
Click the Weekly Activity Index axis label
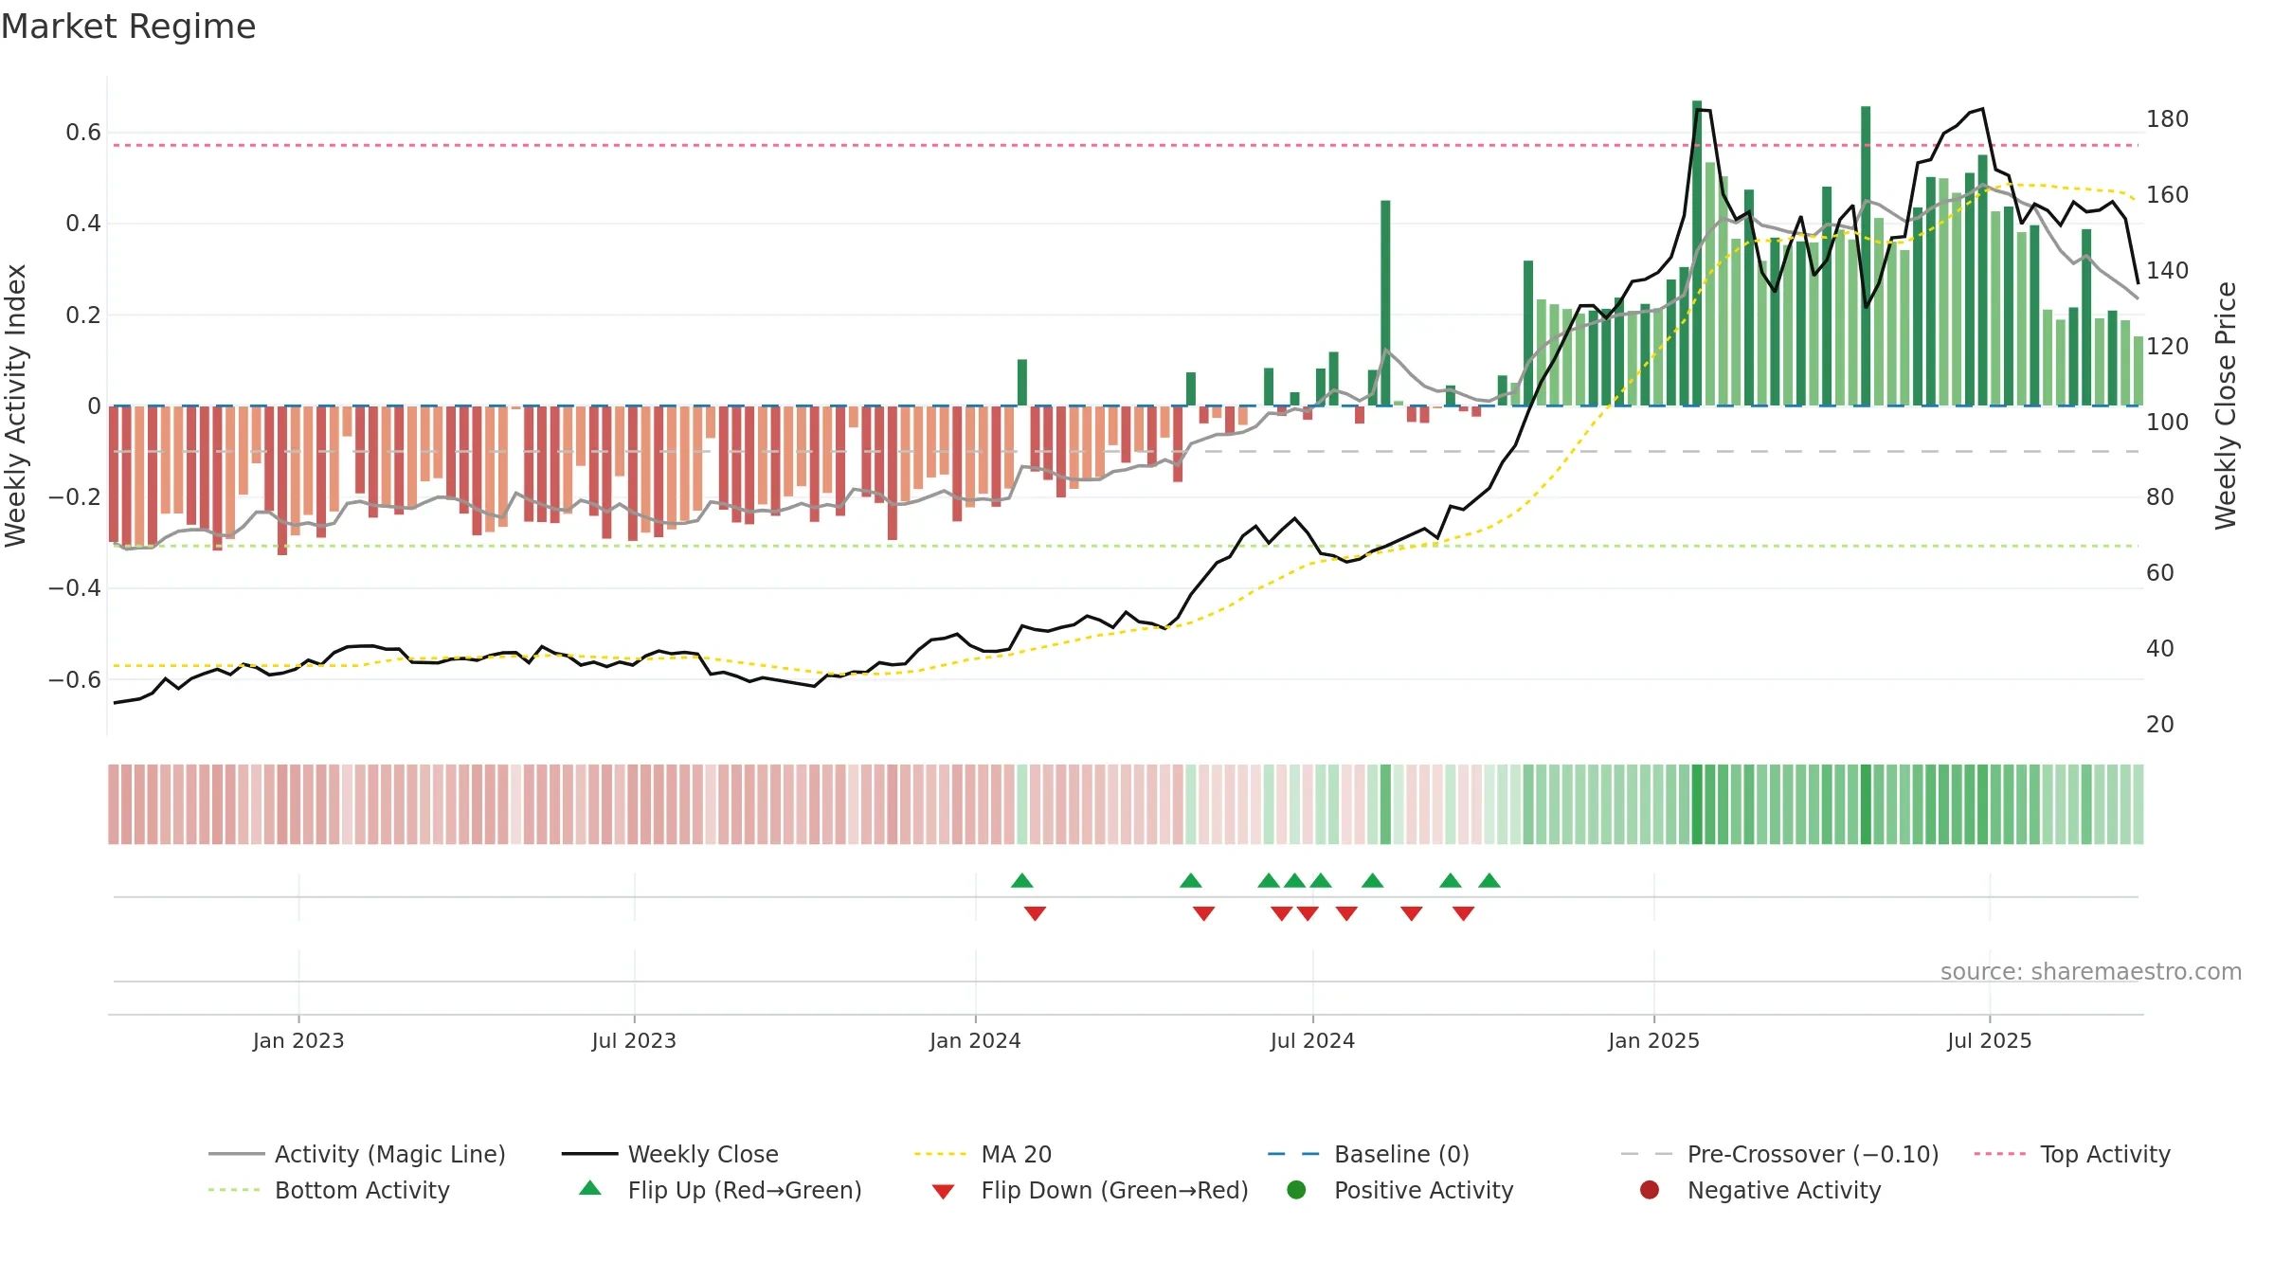(x=16, y=405)
